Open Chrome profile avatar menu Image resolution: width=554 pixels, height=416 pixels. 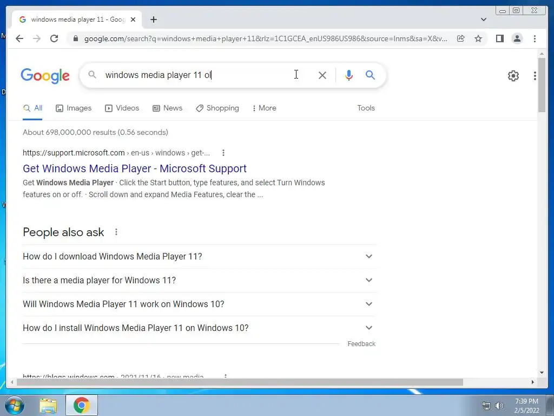coord(517,38)
